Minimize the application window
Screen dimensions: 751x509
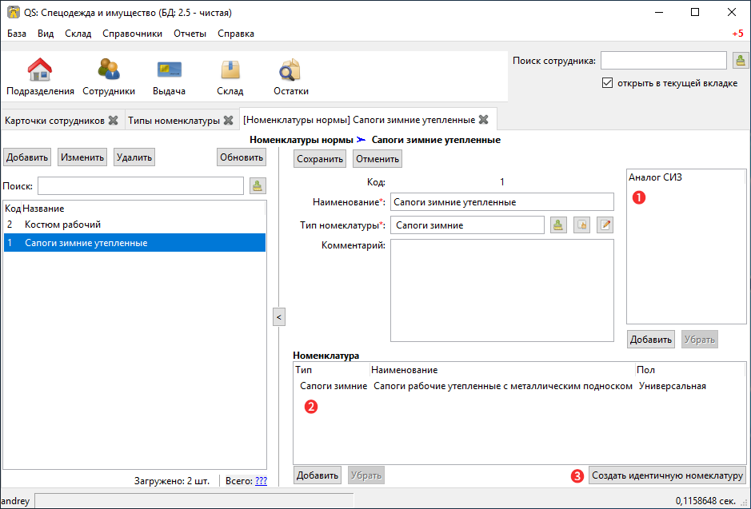click(x=658, y=13)
